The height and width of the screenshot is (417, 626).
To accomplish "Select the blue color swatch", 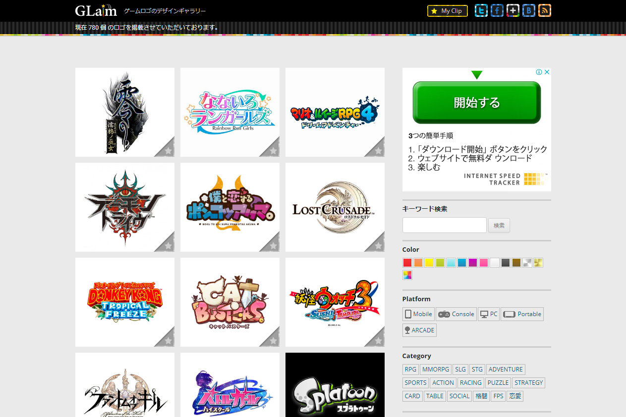I will (462, 263).
